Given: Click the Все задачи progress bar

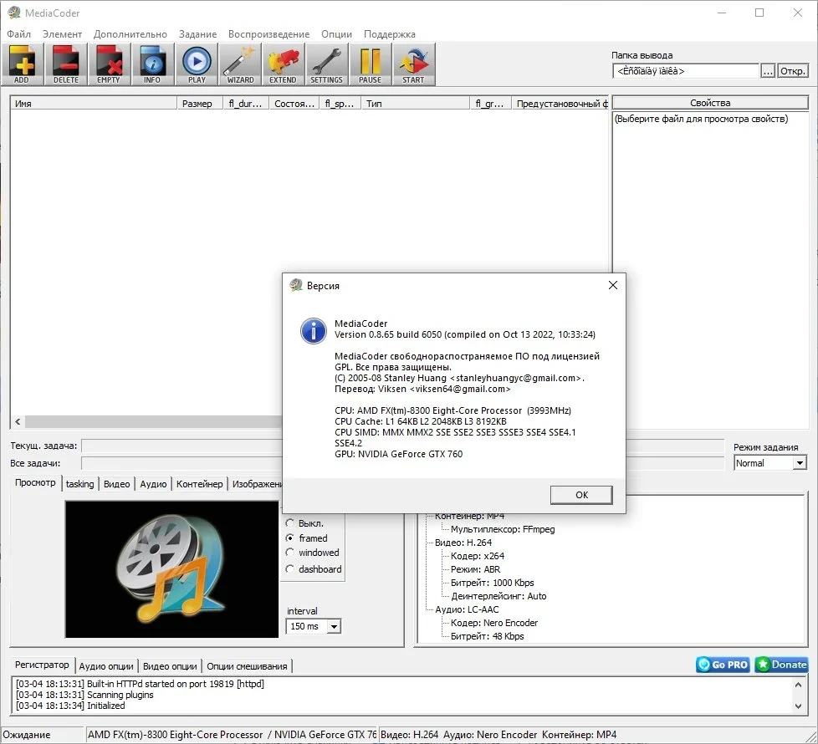Looking at the screenshot, I should click(181, 463).
